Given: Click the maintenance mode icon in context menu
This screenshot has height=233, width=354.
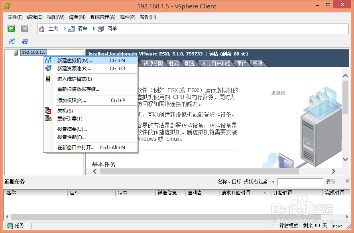Looking at the screenshot, I should click(48, 79).
